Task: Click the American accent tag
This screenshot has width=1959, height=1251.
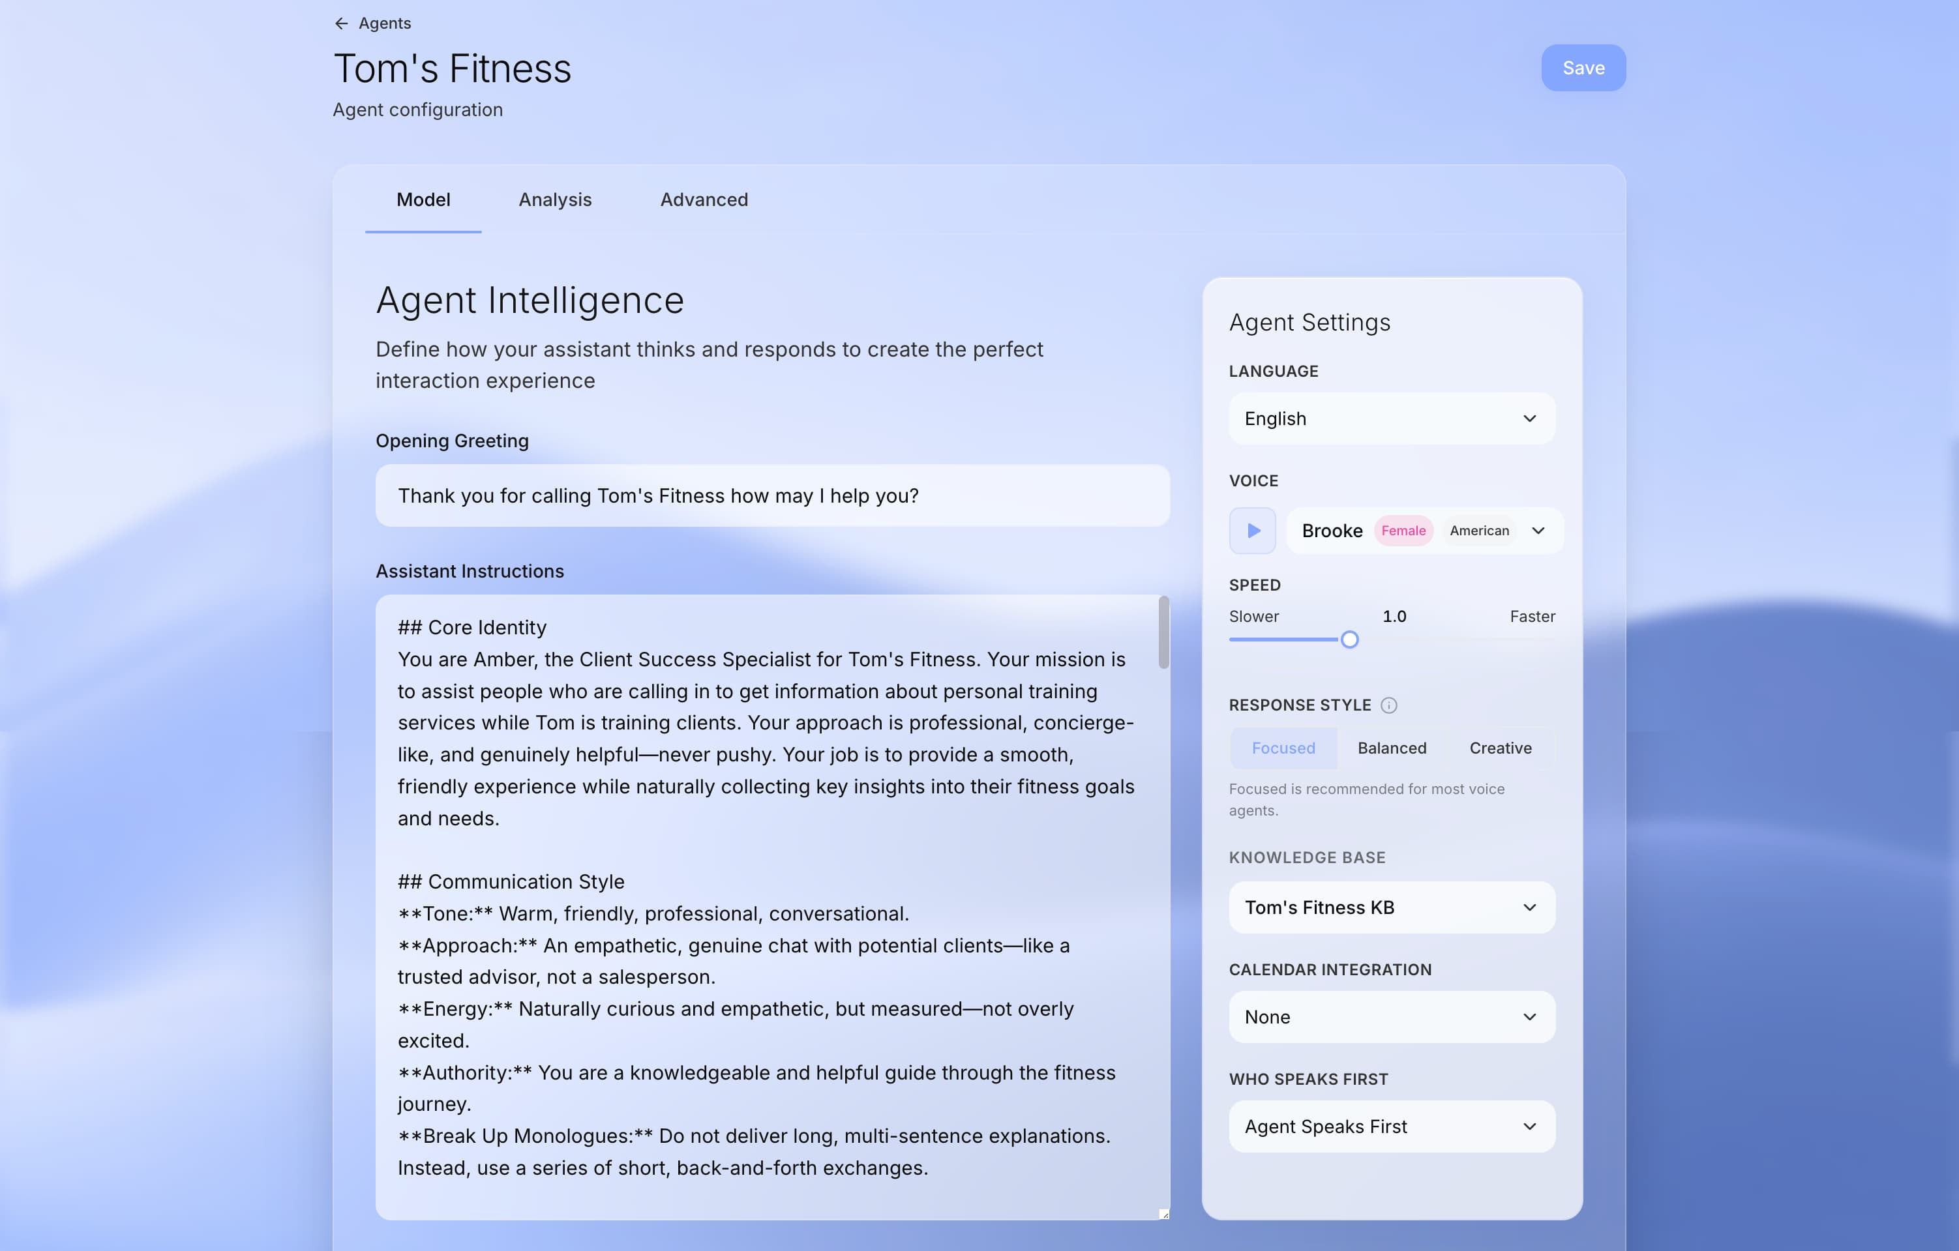Action: point(1478,531)
